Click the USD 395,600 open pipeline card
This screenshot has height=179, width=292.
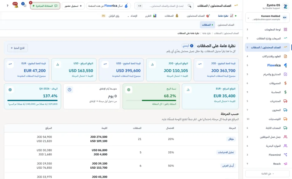(x=121, y=70)
